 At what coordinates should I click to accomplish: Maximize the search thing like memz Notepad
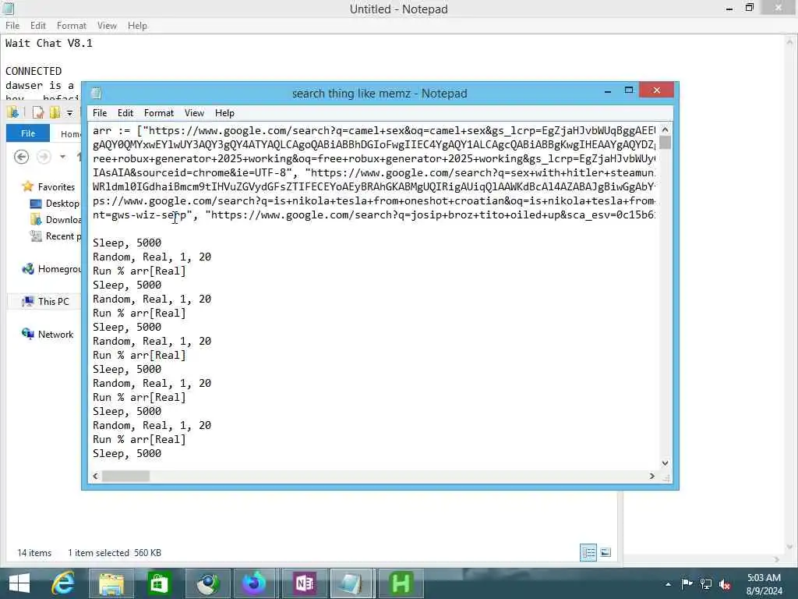click(x=629, y=90)
